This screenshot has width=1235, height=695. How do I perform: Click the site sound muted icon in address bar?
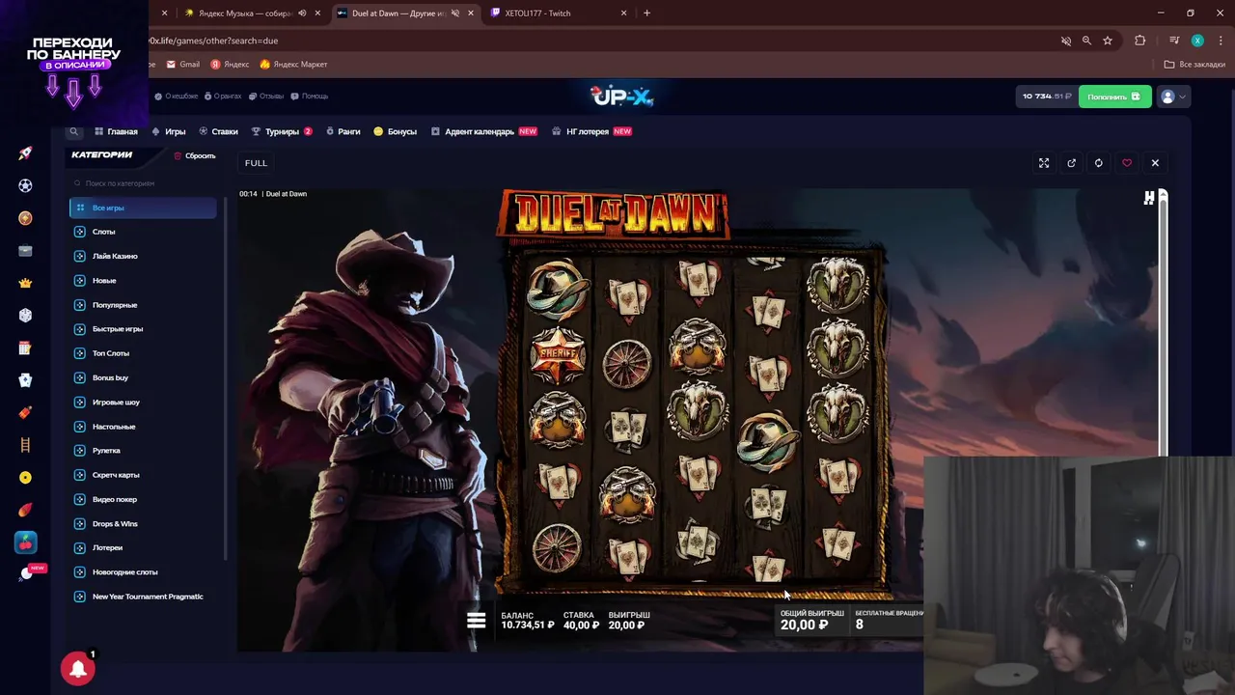(1066, 41)
